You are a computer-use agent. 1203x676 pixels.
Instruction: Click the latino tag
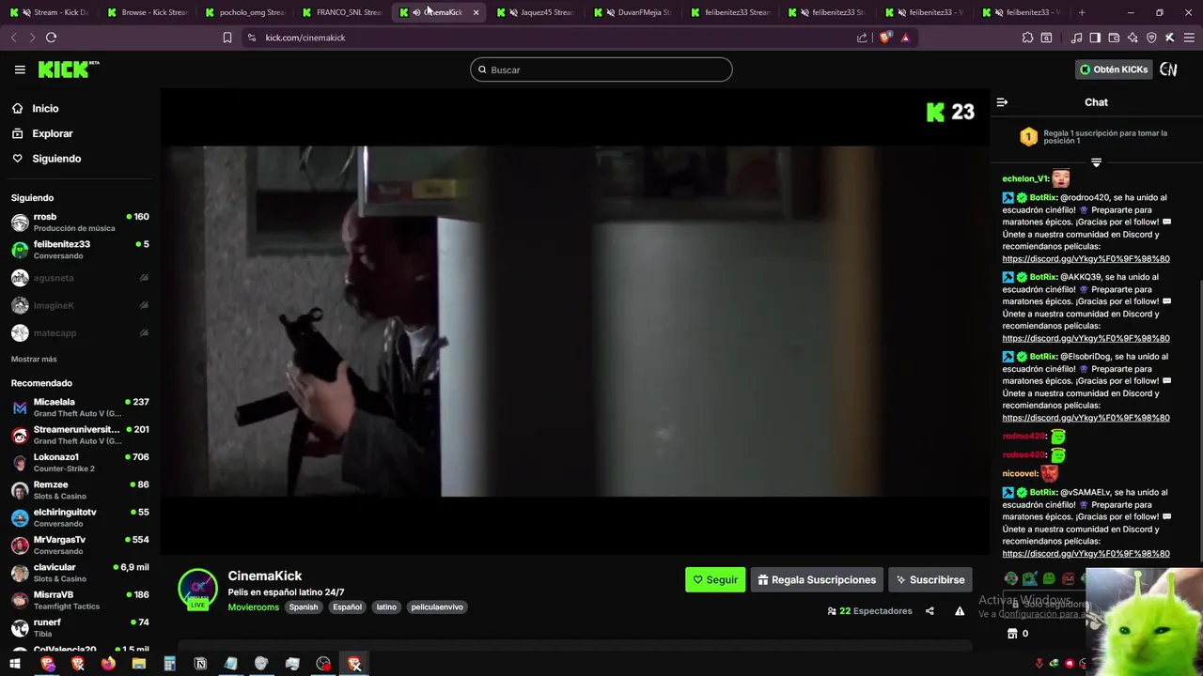tap(386, 607)
